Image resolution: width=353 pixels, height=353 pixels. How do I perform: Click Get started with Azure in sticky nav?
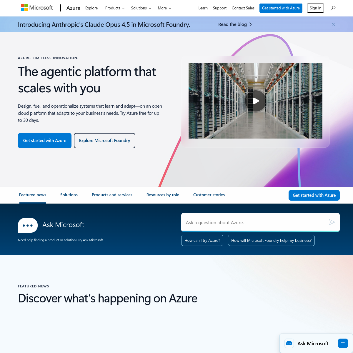coord(314,195)
